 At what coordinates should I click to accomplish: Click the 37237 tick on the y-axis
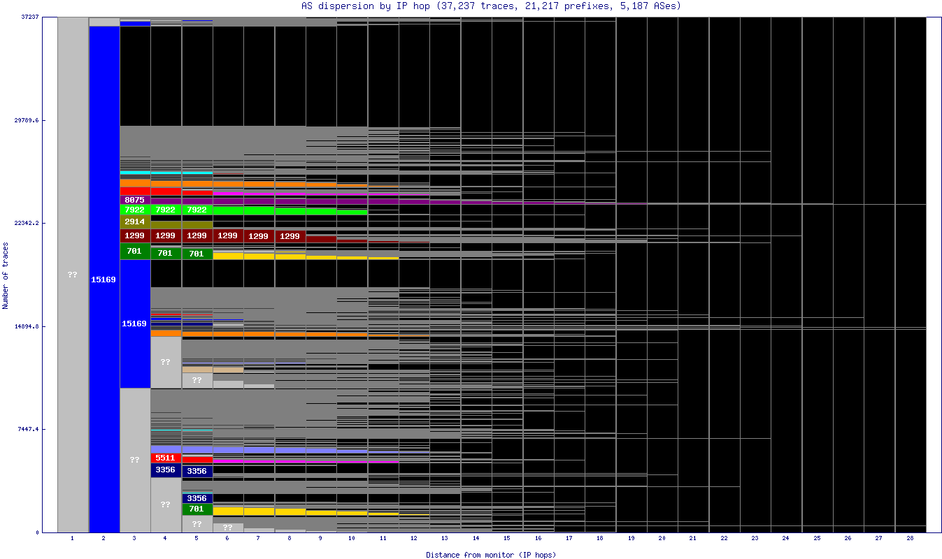click(x=28, y=17)
